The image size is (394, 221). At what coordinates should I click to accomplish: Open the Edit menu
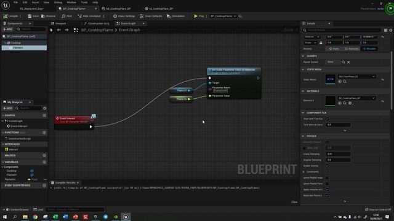pyautogui.click(x=25, y=2)
